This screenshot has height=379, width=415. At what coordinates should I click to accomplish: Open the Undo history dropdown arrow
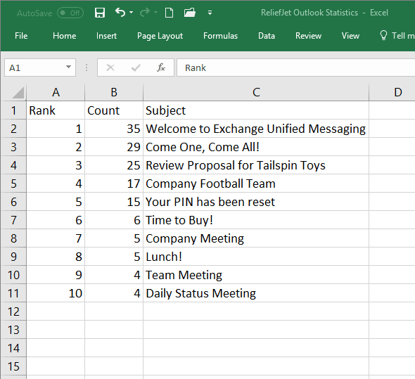click(x=132, y=13)
